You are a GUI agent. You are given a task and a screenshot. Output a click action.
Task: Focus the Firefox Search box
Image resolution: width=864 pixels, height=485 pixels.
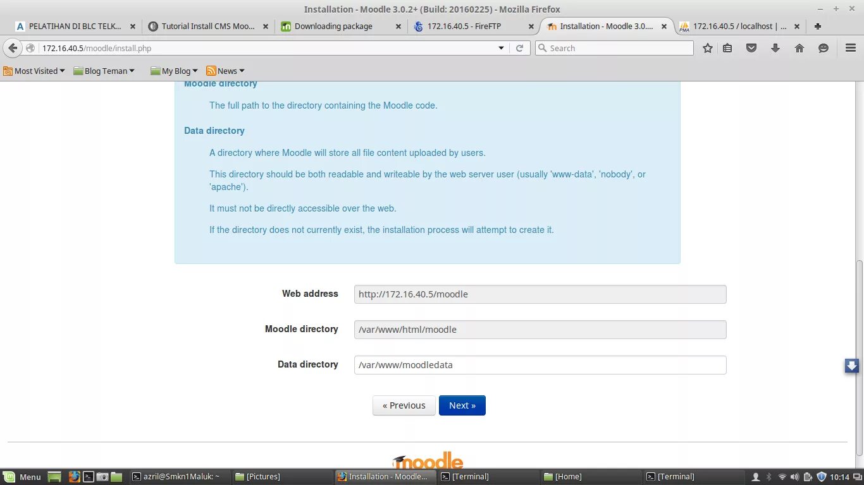614,48
